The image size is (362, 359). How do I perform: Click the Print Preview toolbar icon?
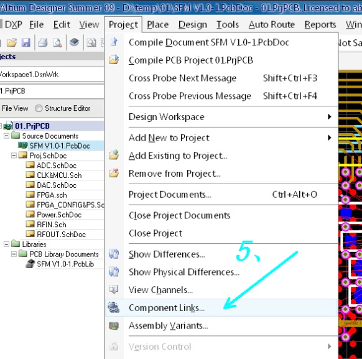pyautogui.click(x=57, y=42)
